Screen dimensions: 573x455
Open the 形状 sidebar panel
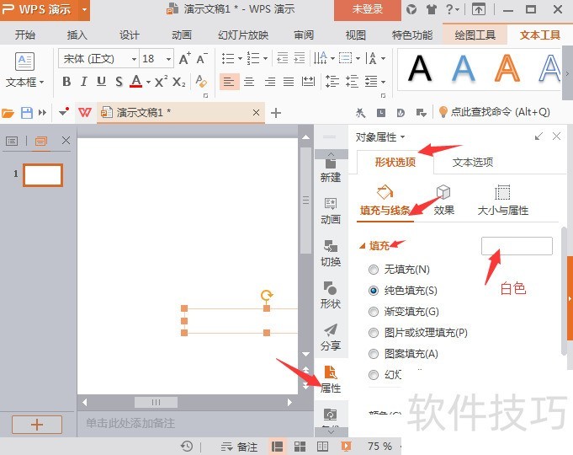tap(331, 295)
